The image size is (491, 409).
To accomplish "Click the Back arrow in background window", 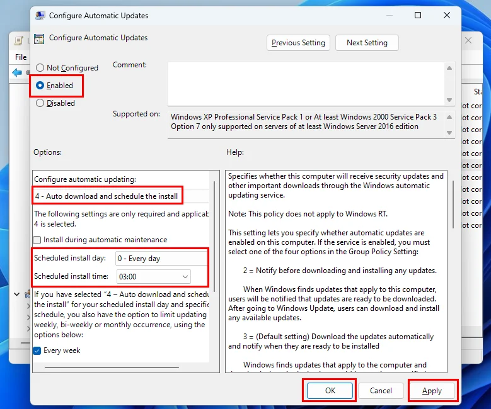I will 17,73.
